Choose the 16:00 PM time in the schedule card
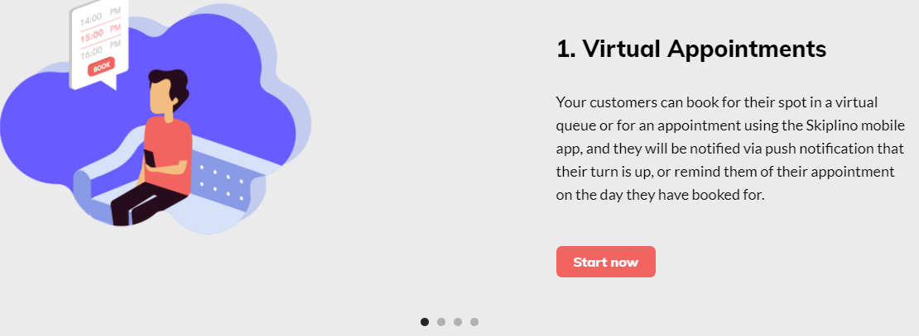This screenshot has width=919, height=336. [x=100, y=49]
